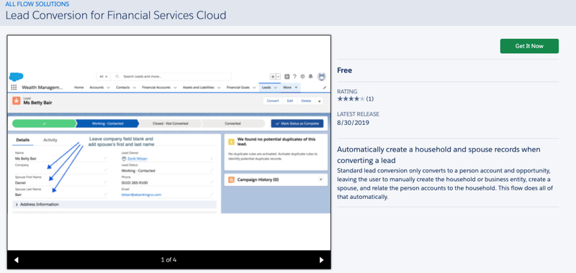Viewport: 576px width, 273px height.
Task: Select the Assets and Liabilities tab
Action: pos(199,88)
